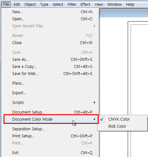The width and height of the screenshot is (148, 157).
Task: Open the Window menu
Action: click(115, 5)
